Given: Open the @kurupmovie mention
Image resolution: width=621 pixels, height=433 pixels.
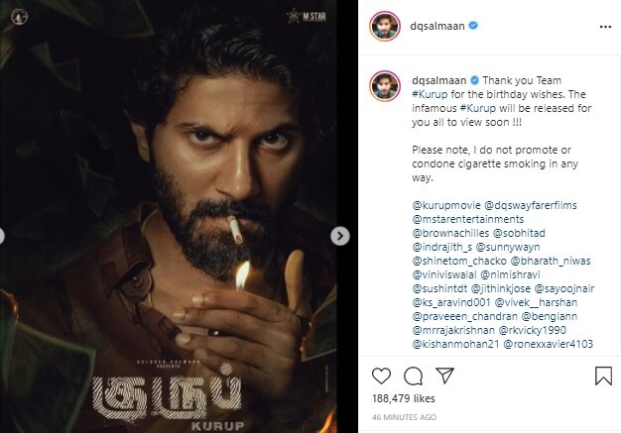Looking at the screenshot, I should (445, 205).
